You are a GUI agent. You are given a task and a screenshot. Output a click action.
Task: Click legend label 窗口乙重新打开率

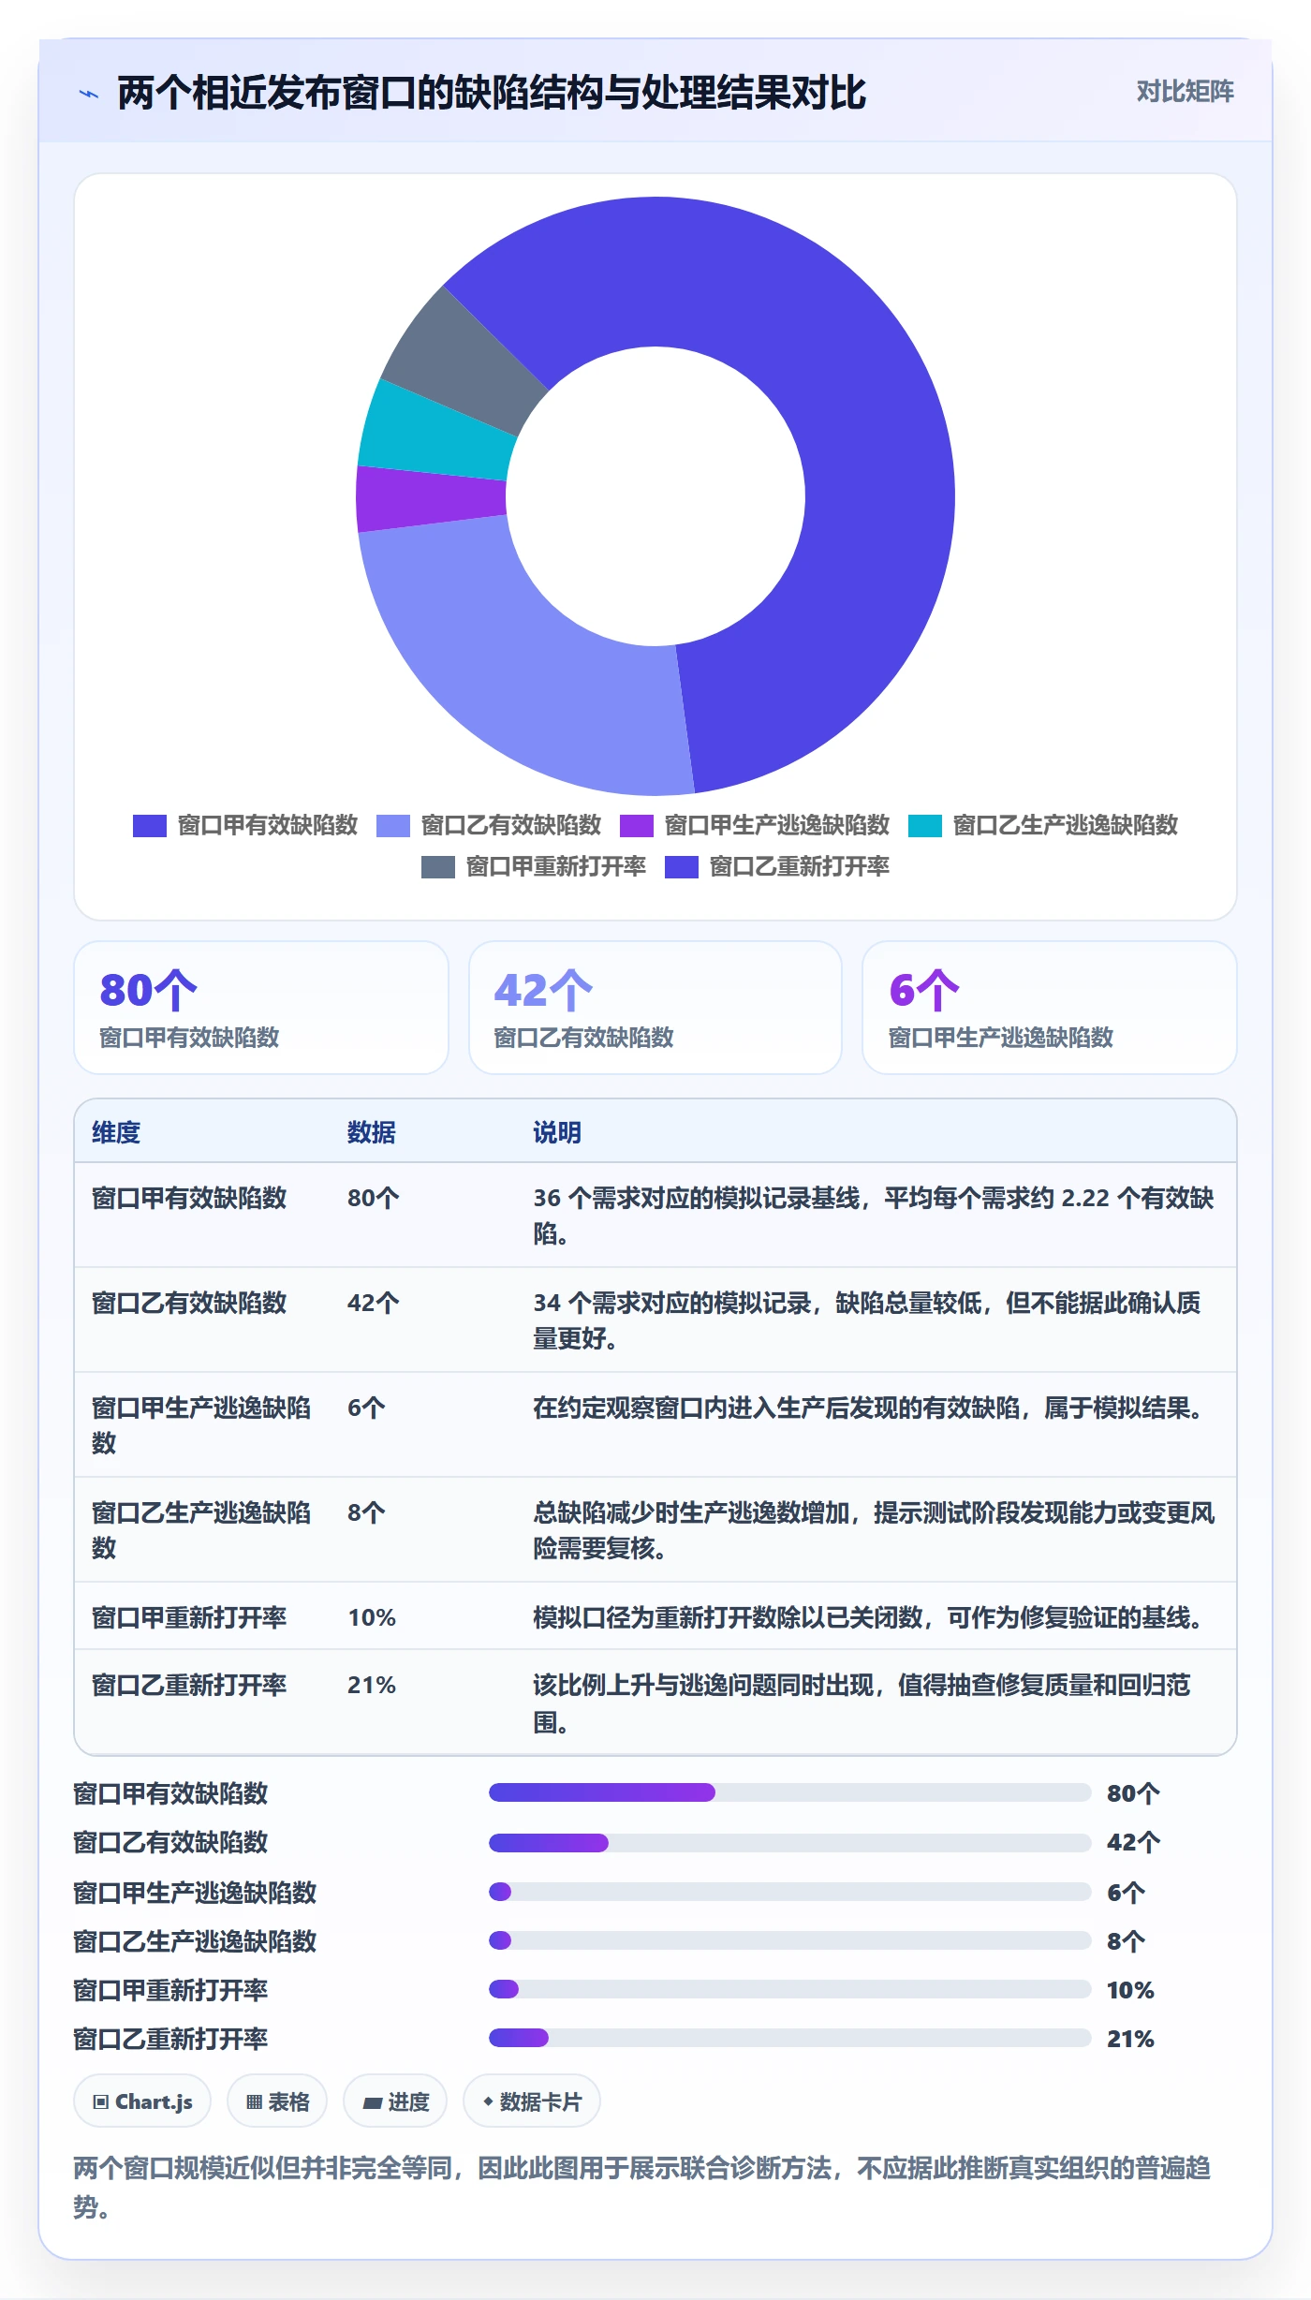[x=800, y=866]
